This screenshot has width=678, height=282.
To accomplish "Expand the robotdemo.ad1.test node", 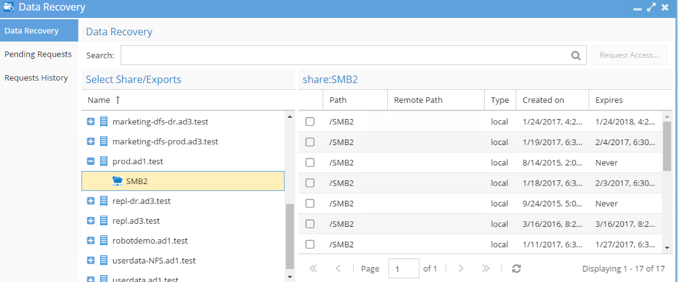I will tap(91, 241).
